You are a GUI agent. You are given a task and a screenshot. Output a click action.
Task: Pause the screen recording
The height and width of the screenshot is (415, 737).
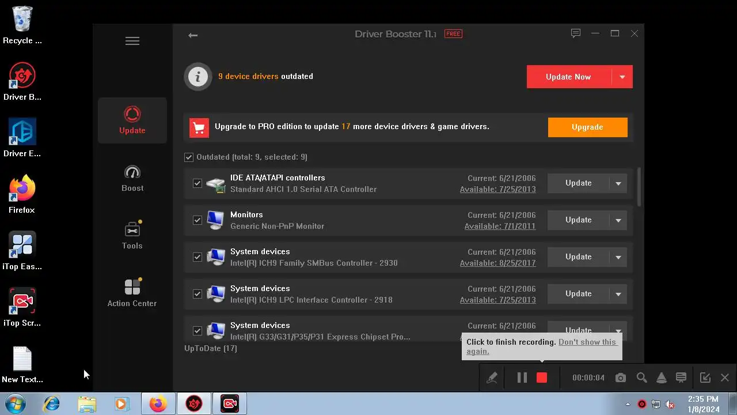tap(522, 378)
